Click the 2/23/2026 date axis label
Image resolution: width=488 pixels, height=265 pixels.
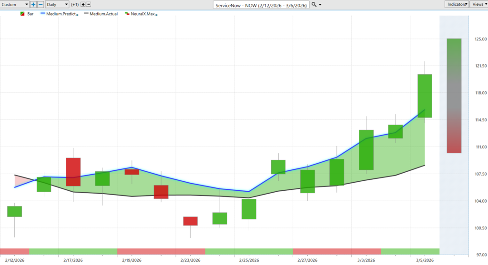(x=190, y=260)
